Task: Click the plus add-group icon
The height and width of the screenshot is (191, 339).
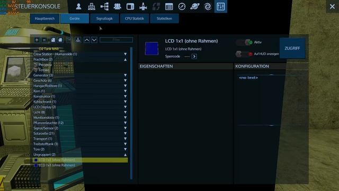Action: [37, 40]
